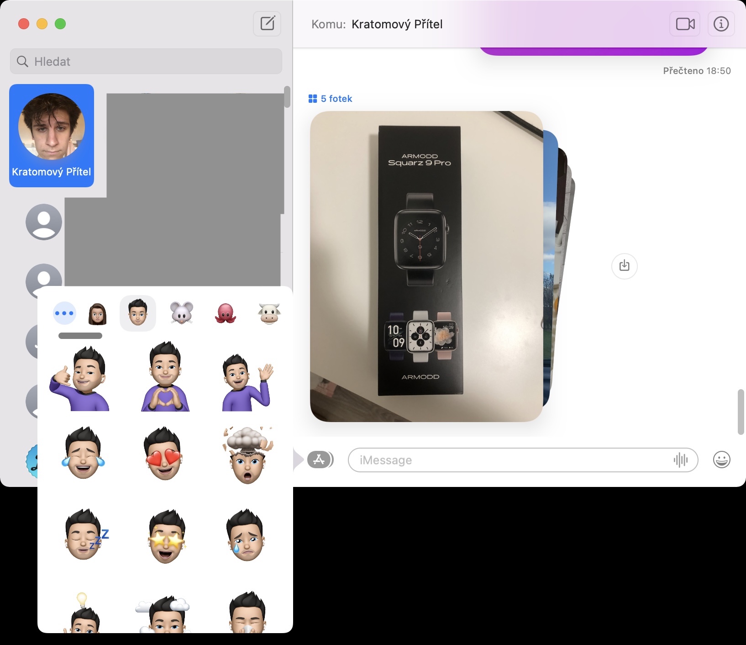746x645 pixels.
Task: Open the ARMODD Squarz 9 Pro photo
Action: point(426,266)
